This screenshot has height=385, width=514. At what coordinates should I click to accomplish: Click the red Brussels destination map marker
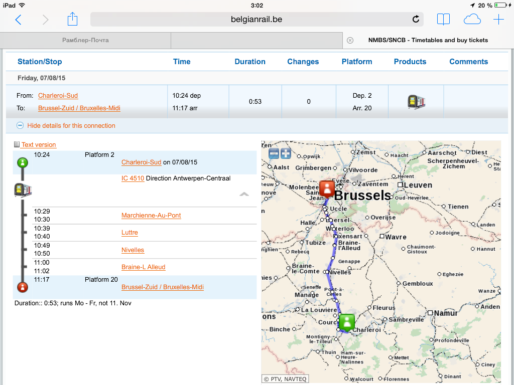(x=327, y=189)
